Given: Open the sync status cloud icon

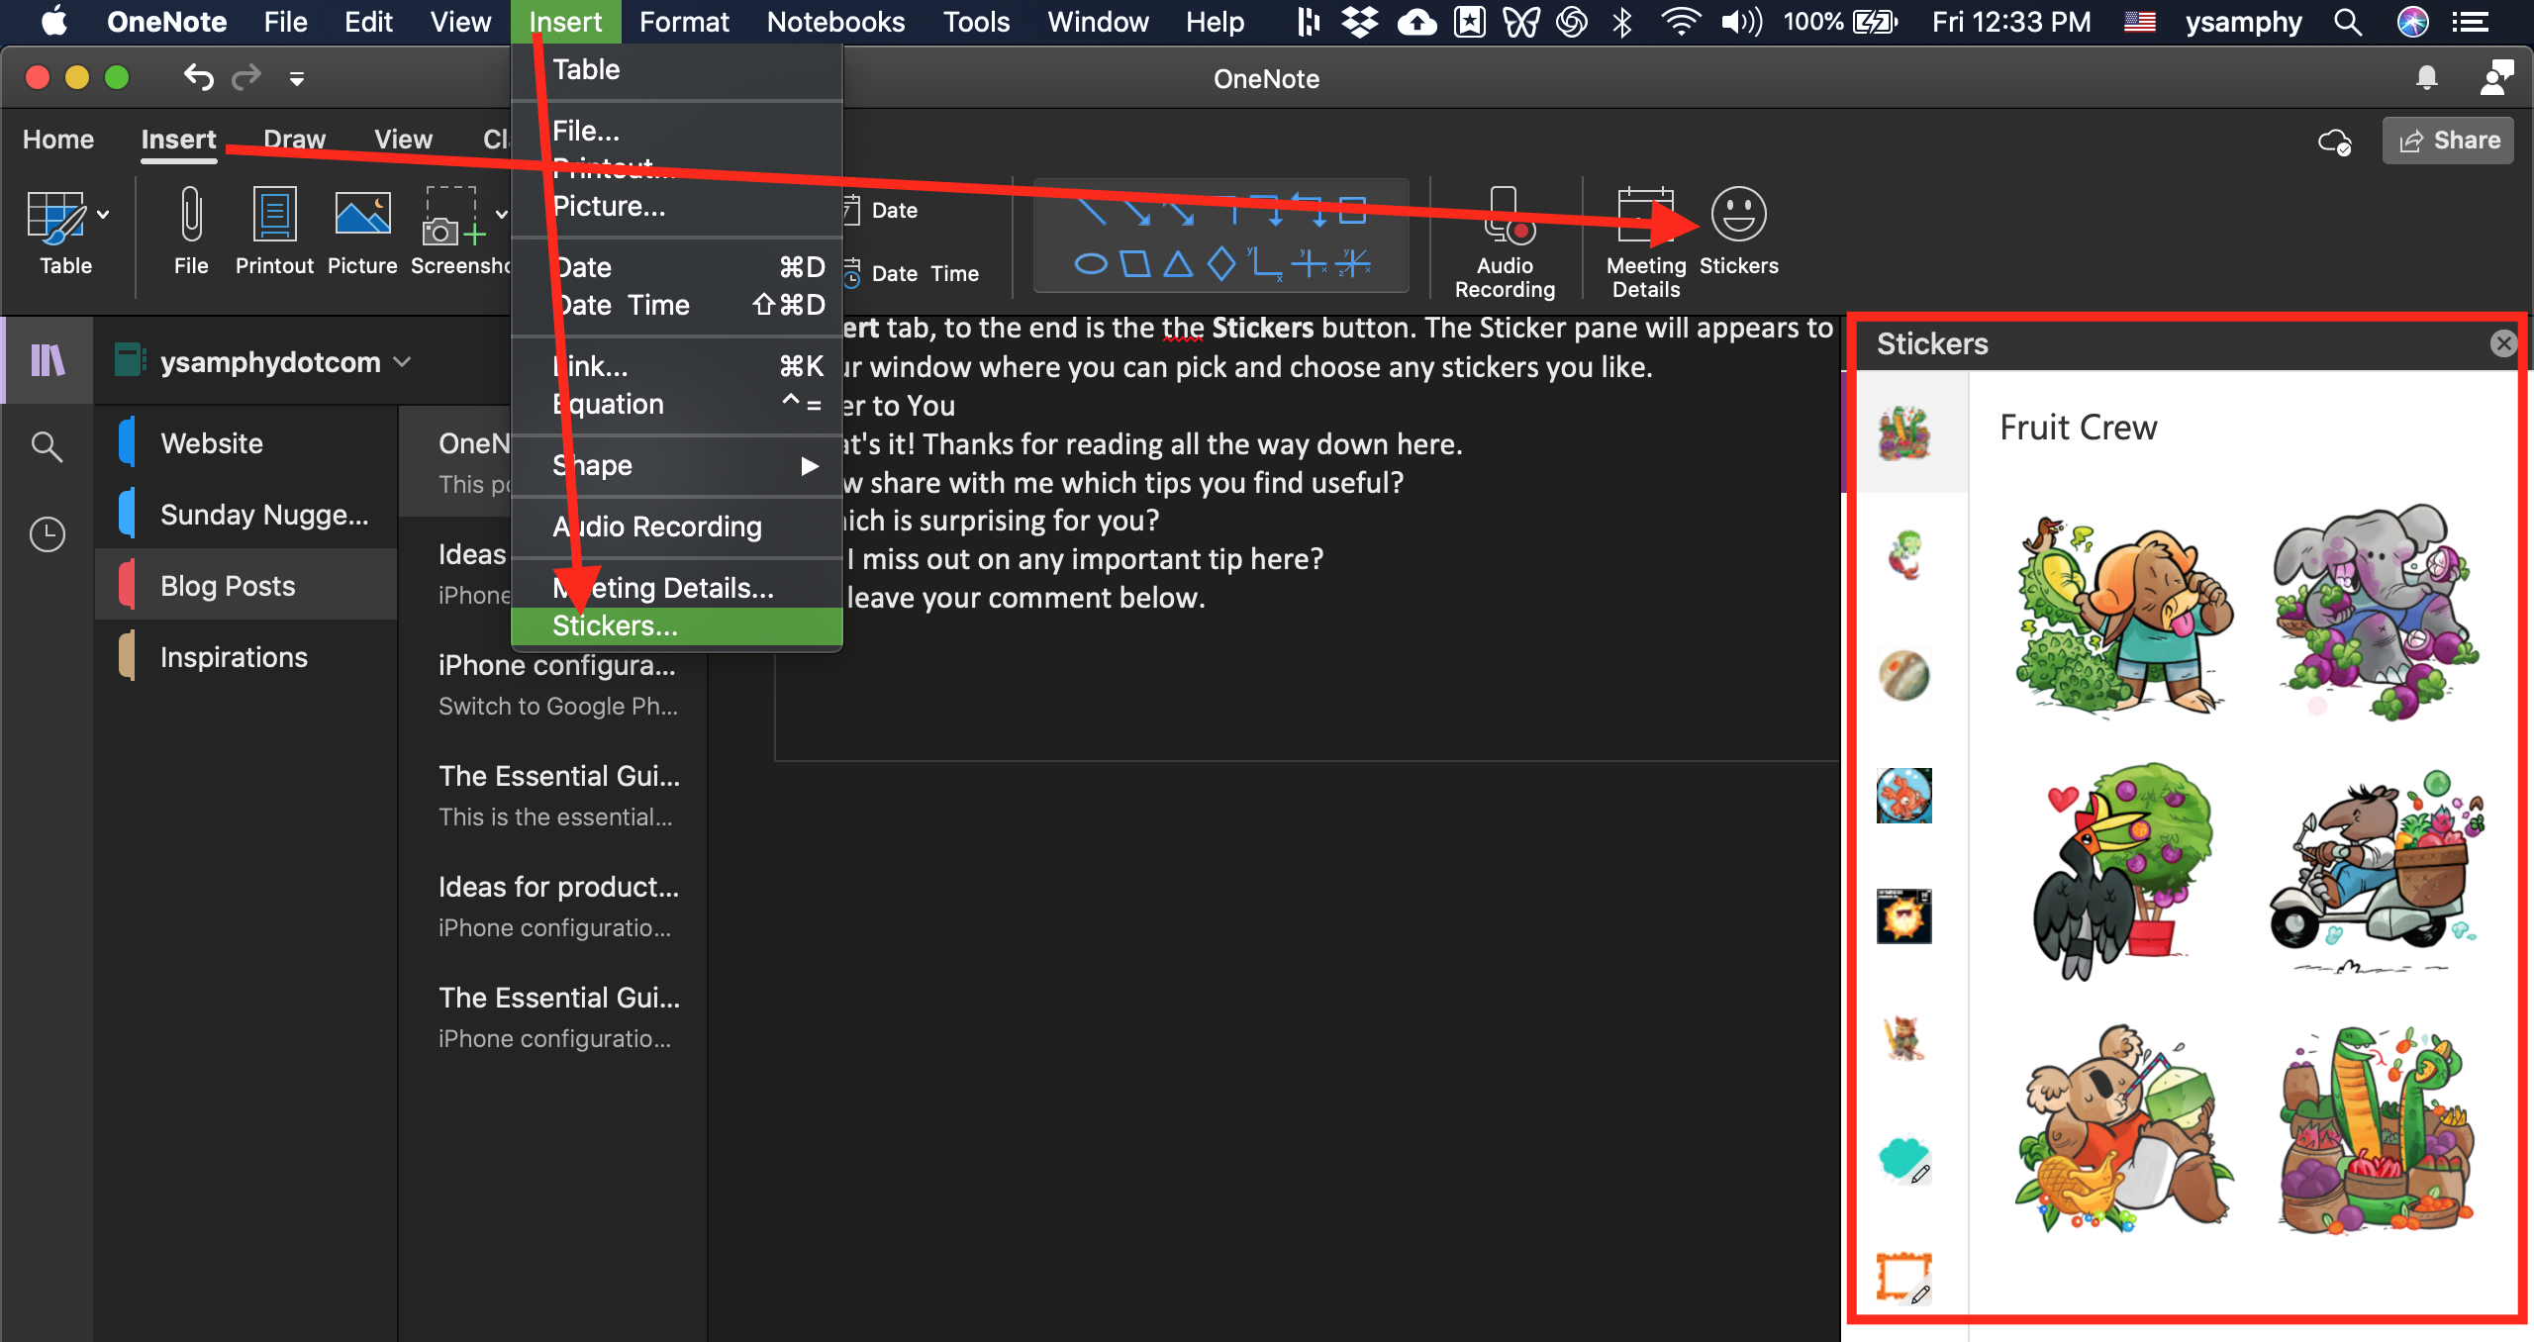Looking at the screenshot, I should (x=2335, y=142).
